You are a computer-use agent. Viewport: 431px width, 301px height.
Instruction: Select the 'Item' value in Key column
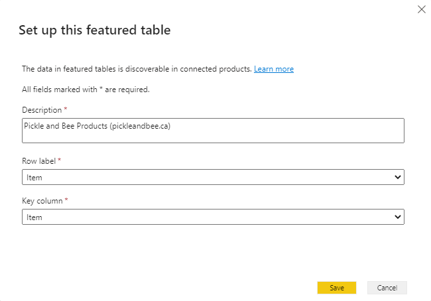tap(34, 217)
